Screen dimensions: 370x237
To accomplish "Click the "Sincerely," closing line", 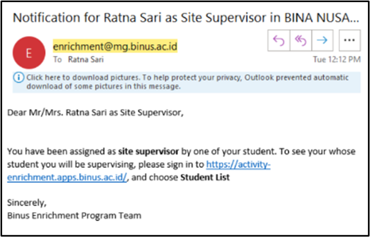I will click(x=27, y=203).
